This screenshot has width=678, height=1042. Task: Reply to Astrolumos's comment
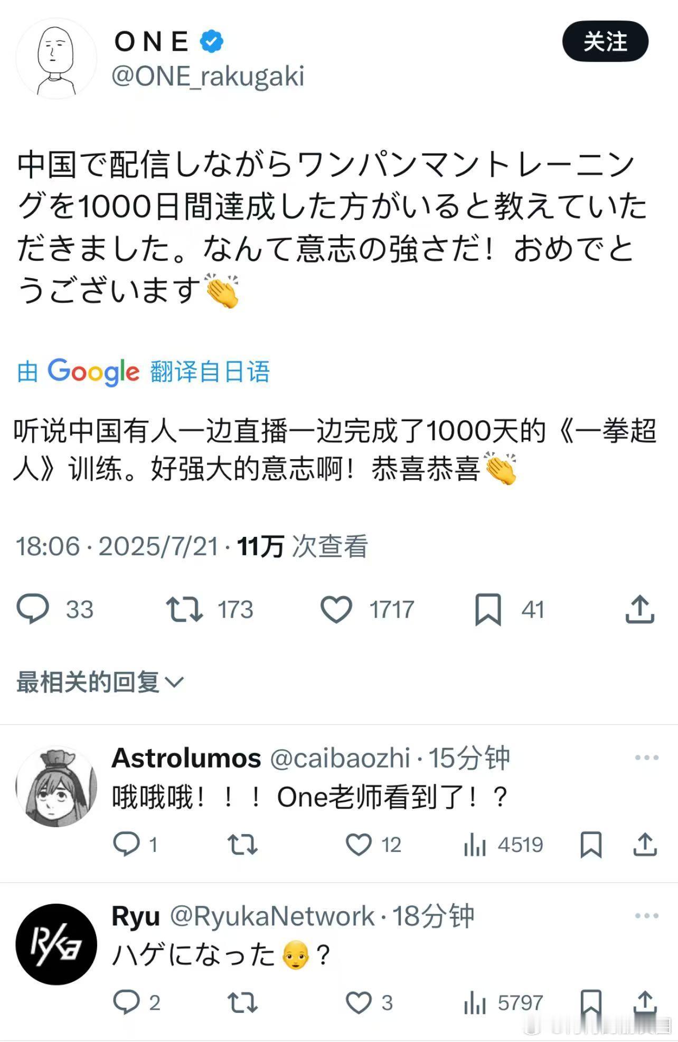[x=127, y=844]
